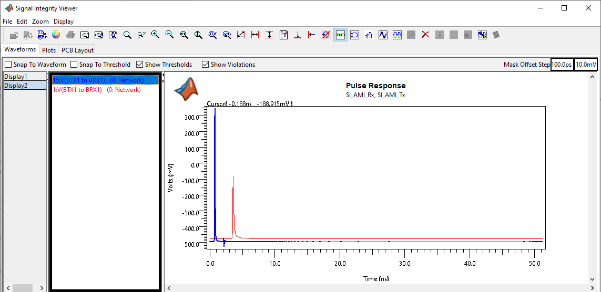Switch to the PCB Layout tab
Image resolution: width=601 pixels, height=292 pixels.
(77, 50)
